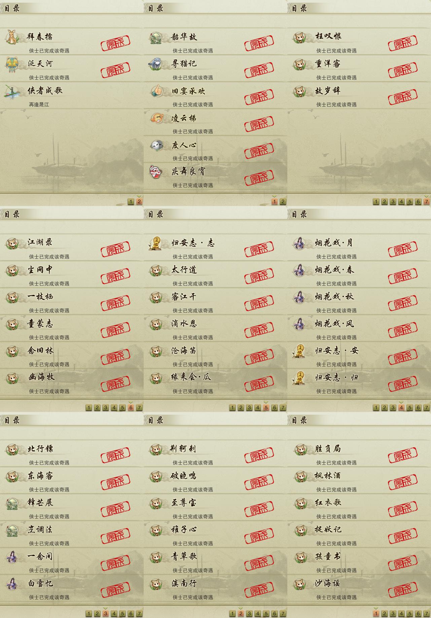Select the thumbs-up icon for 旧宴承欢
The width and height of the screenshot is (431, 618).
157,91
